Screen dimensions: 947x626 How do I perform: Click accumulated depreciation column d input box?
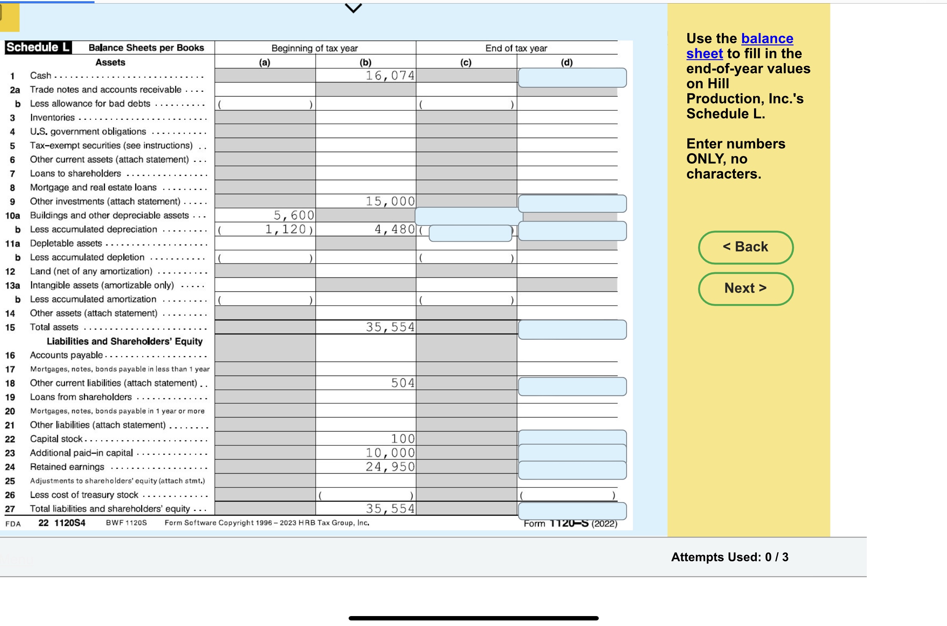(x=572, y=231)
